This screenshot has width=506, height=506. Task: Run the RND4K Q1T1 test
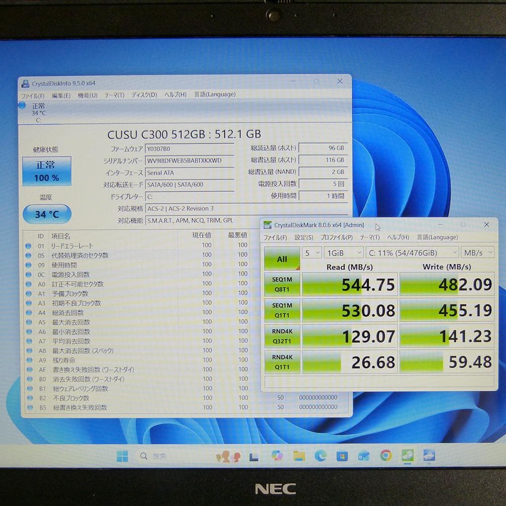coord(282,362)
